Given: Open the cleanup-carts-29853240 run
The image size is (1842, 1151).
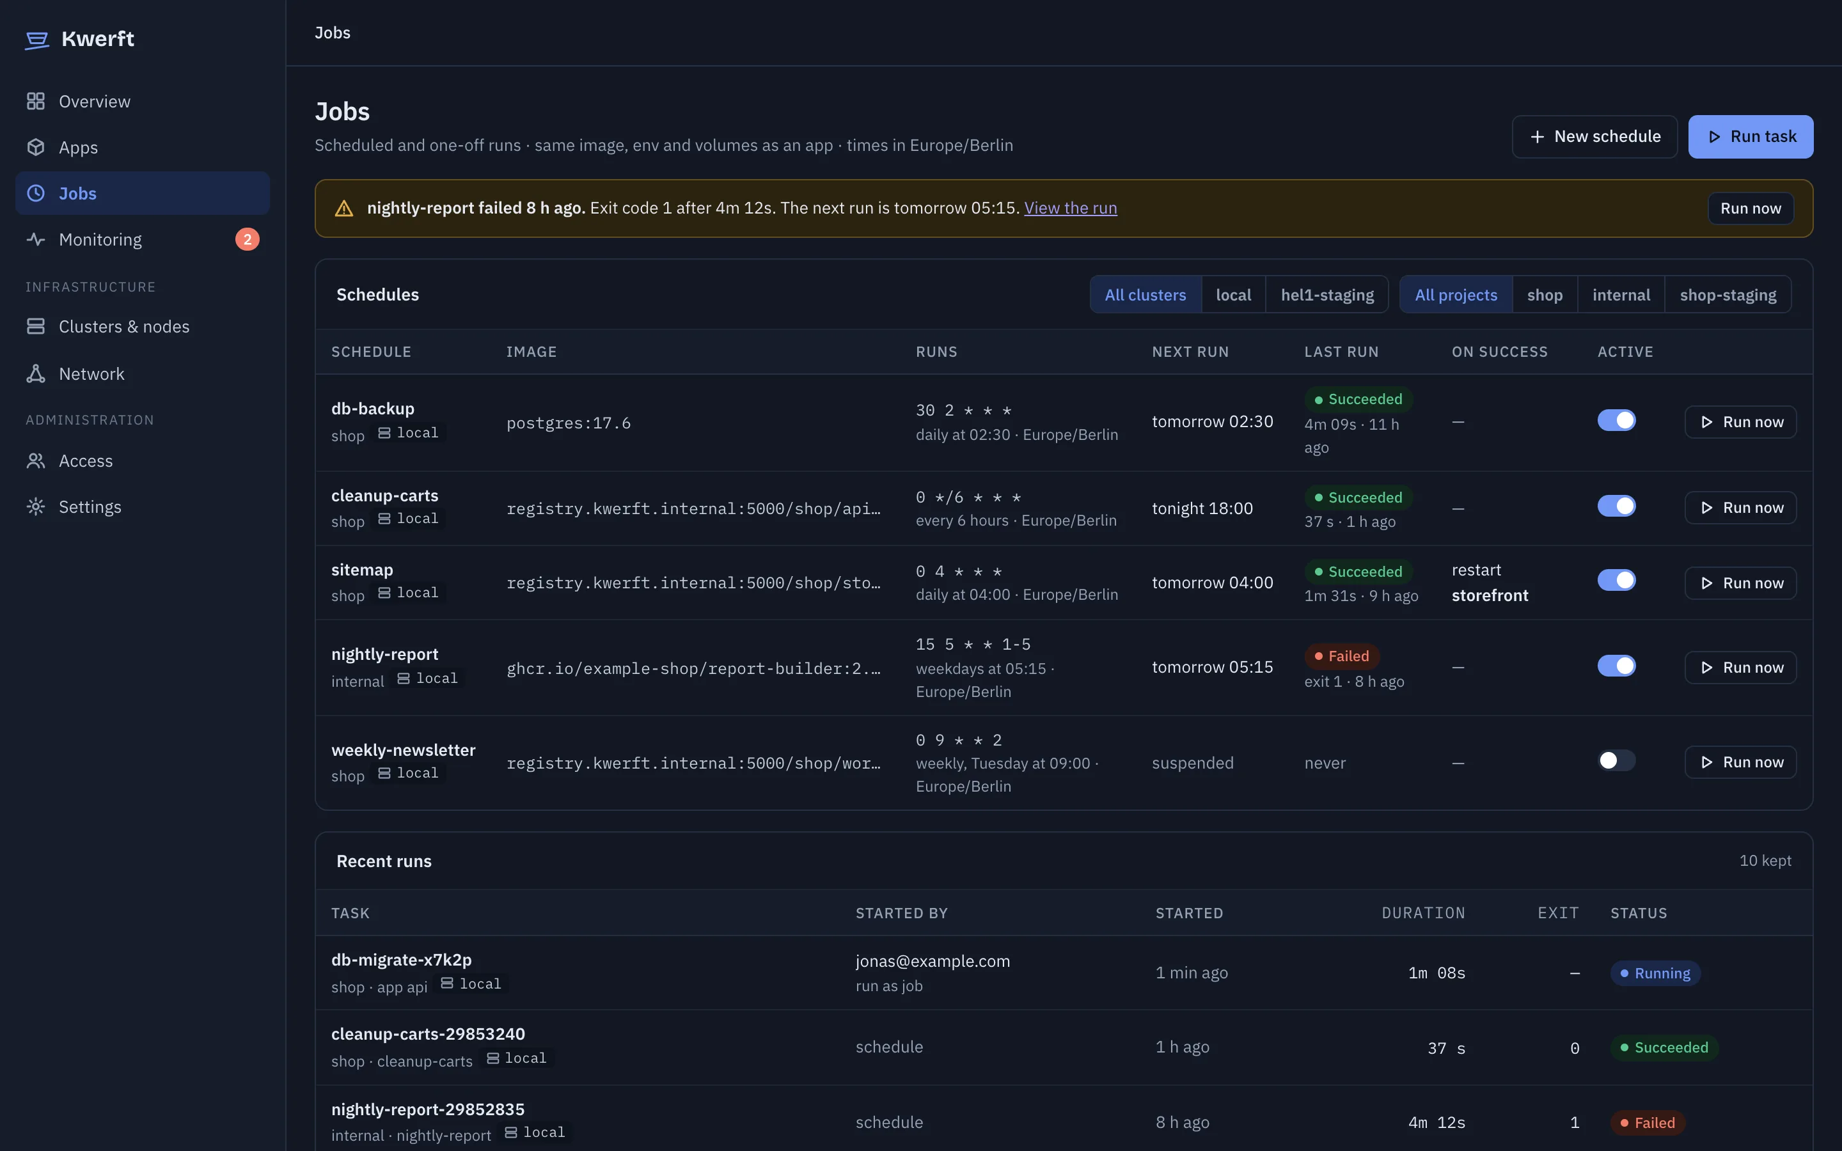Looking at the screenshot, I should click(x=428, y=1035).
